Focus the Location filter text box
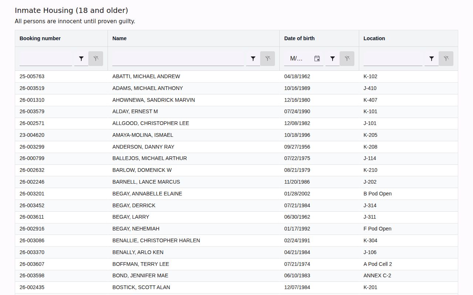473x295 pixels. 393,59
